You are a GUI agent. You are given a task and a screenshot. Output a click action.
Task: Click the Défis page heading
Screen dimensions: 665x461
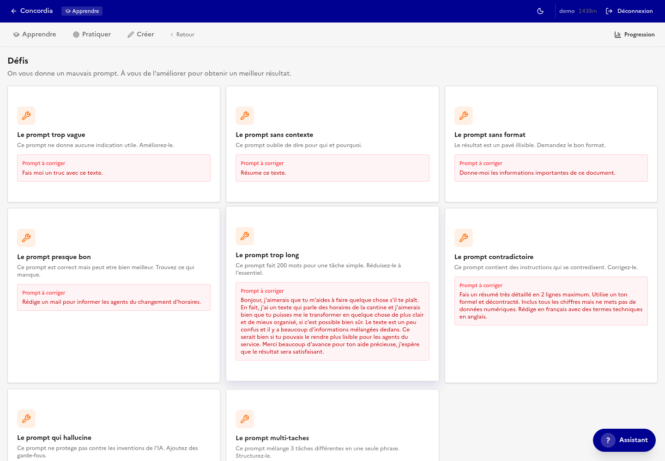click(18, 61)
